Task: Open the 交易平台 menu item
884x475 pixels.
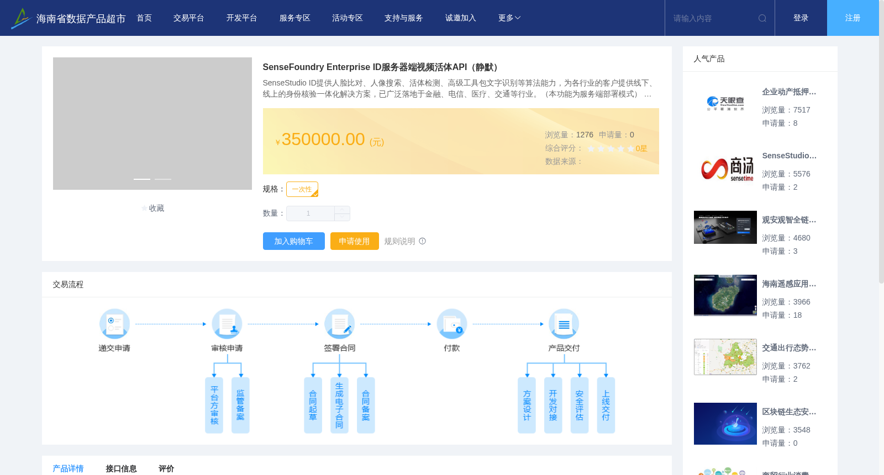Action: (x=189, y=18)
